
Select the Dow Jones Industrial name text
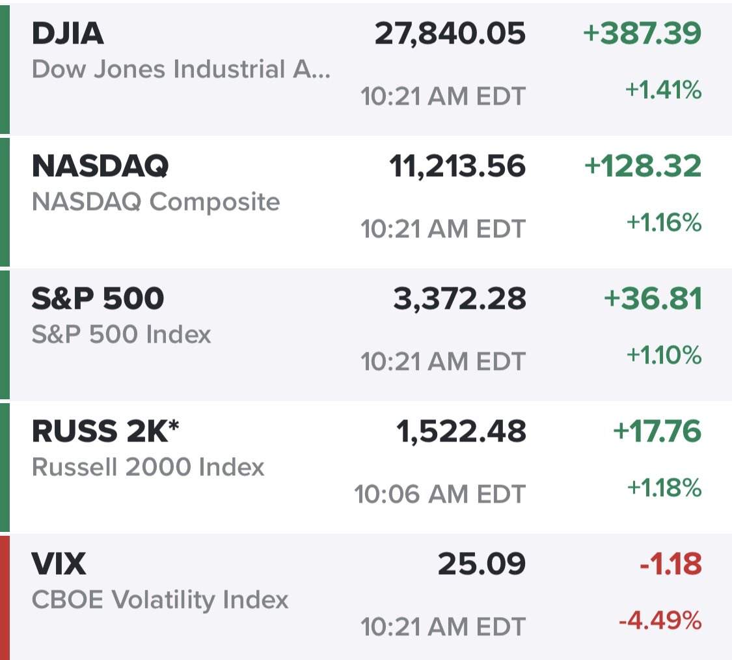(181, 70)
